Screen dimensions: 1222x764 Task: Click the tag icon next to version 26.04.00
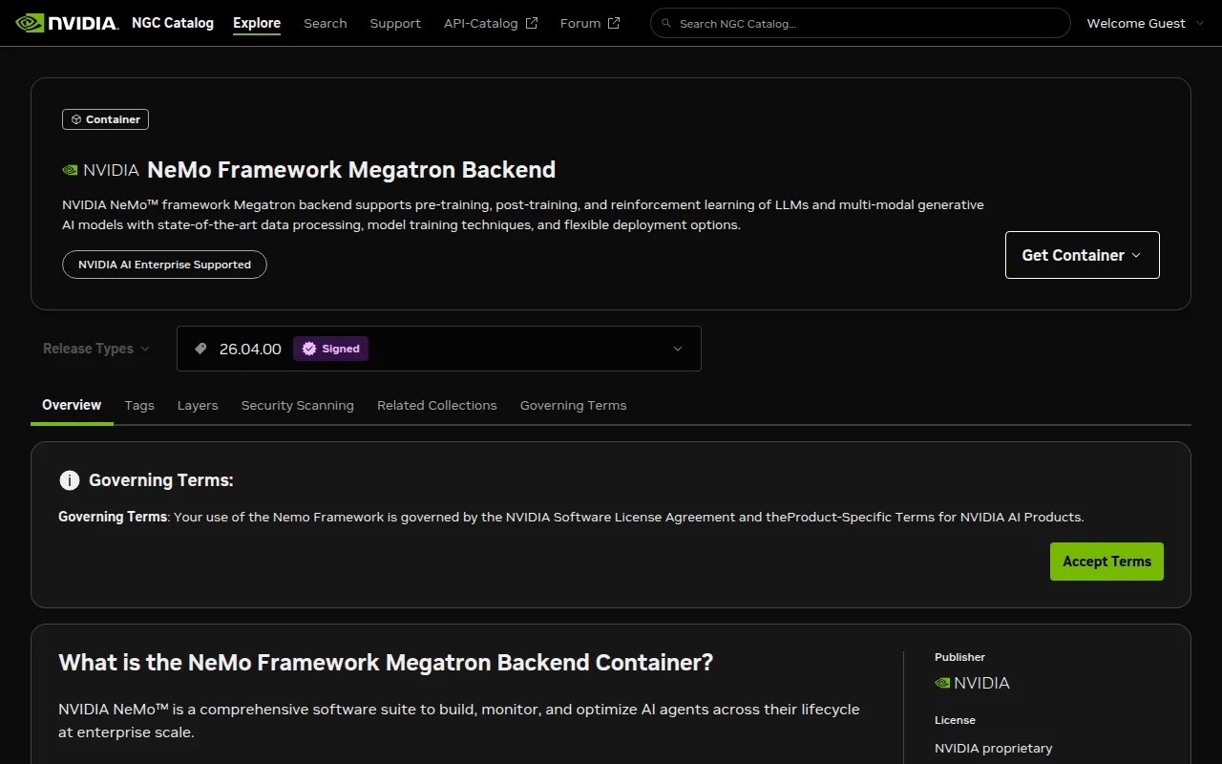200,348
